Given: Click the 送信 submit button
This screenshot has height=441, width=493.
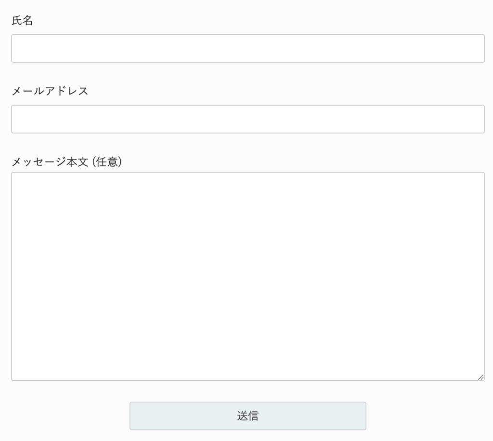Looking at the screenshot, I should click(x=248, y=416).
